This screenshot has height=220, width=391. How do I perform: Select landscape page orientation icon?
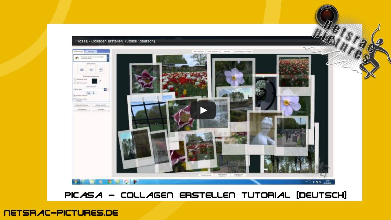(x=89, y=93)
